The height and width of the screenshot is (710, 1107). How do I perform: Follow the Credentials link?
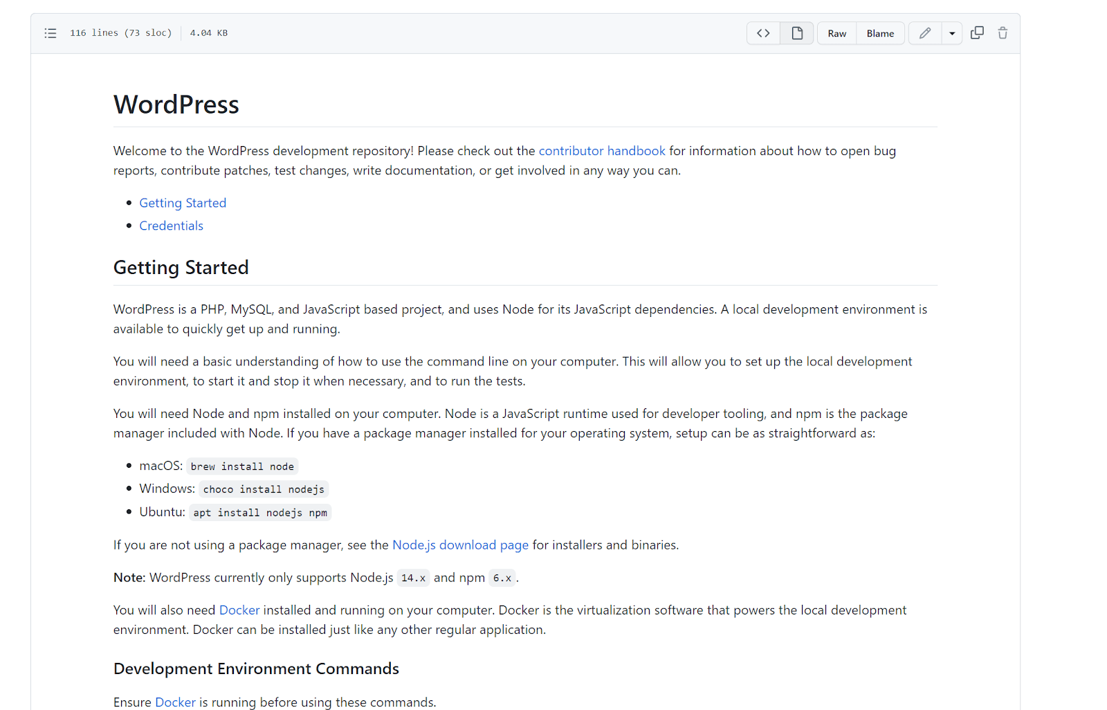171,226
